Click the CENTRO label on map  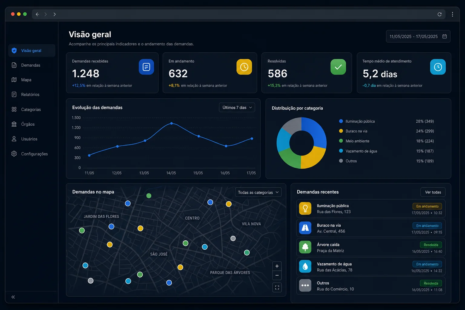click(192, 218)
